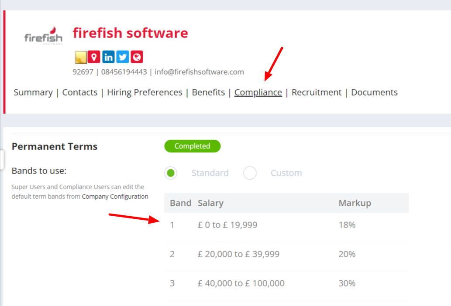
Task: Select the Compliance tab
Action: coord(258,92)
